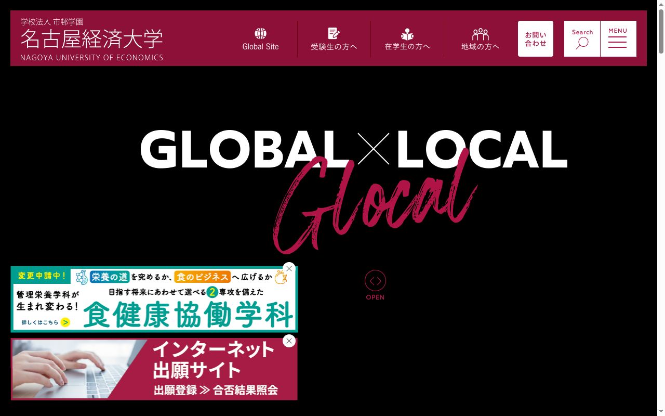Click the Search magnifier button
665x416 pixels.
tap(582, 39)
